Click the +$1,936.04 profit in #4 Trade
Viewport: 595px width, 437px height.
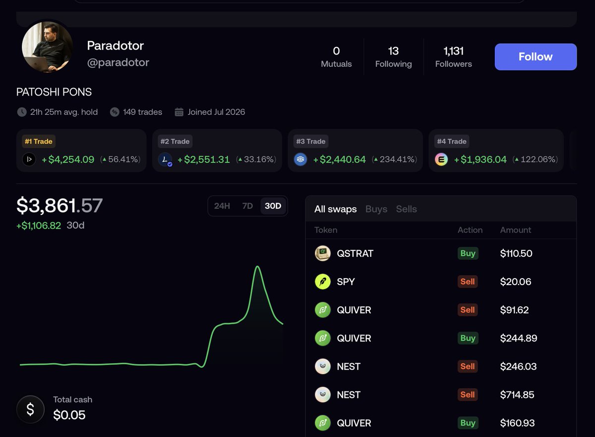pyautogui.click(x=480, y=159)
